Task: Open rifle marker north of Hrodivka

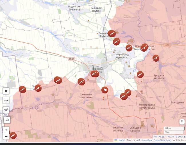Action: point(156,58)
